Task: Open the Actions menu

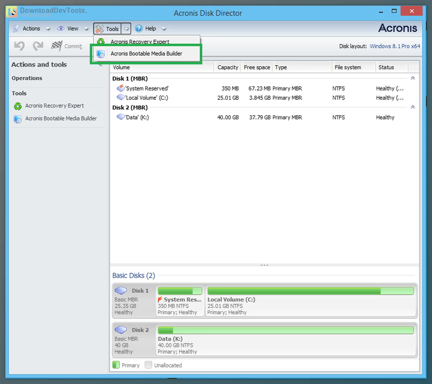Action: (x=32, y=29)
